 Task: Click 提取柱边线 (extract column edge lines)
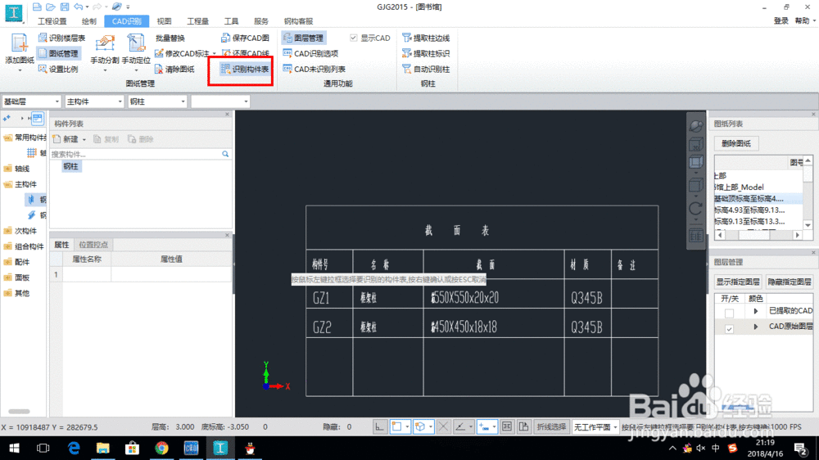(426, 38)
